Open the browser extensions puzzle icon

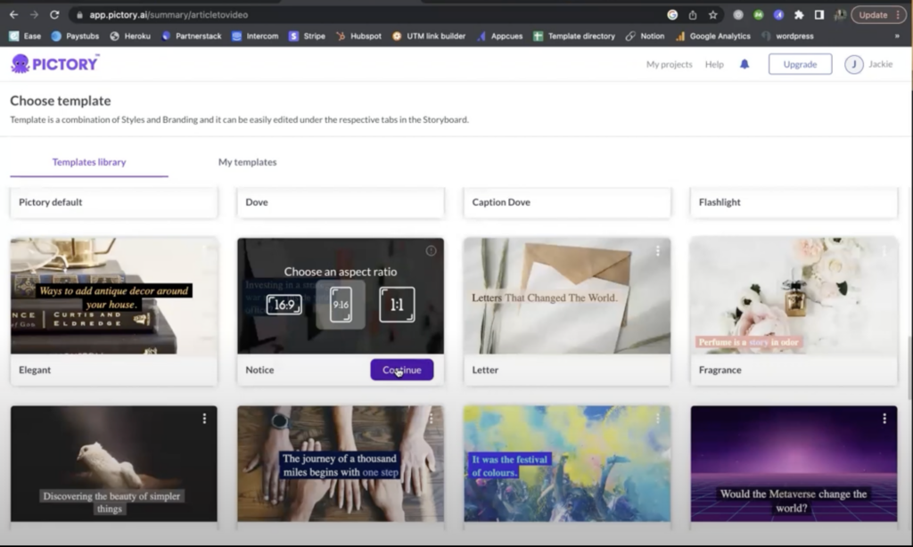click(x=799, y=15)
